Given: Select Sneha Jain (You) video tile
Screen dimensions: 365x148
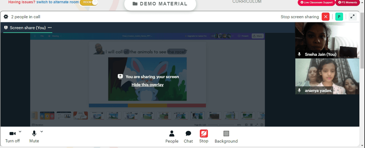Looking at the screenshot, I should click(327, 40).
